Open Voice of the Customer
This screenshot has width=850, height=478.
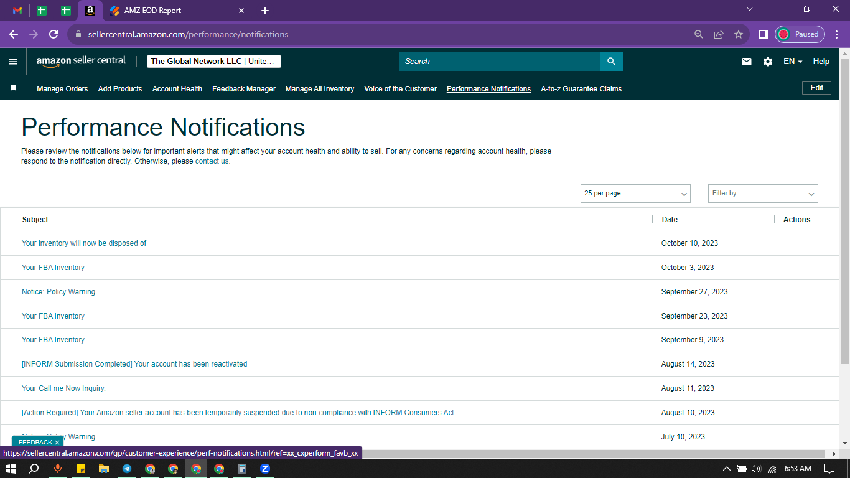pos(401,89)
